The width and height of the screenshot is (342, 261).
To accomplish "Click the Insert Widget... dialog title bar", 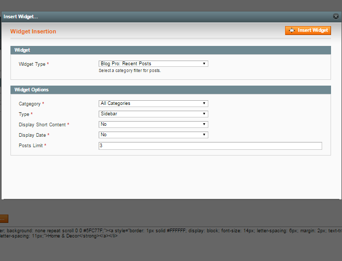I will click(157, 17).
